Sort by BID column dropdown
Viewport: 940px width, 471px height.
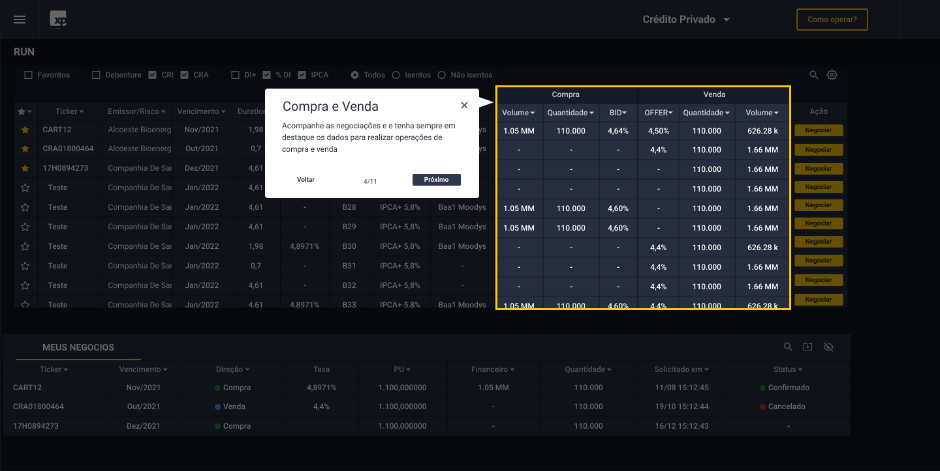pyautogui.click(x=617, y=113)
